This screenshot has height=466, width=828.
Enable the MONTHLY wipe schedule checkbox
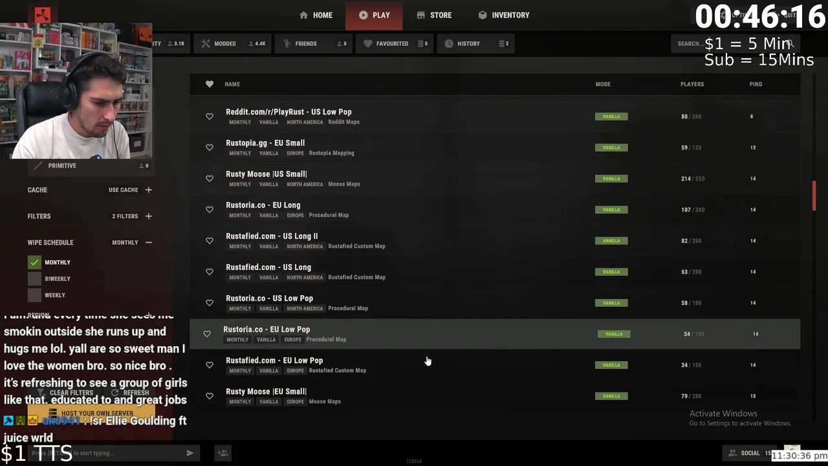point(34,262)
